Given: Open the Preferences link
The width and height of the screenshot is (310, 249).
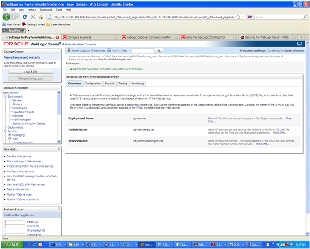Looking at the screenshot, I should pos(98,50).
